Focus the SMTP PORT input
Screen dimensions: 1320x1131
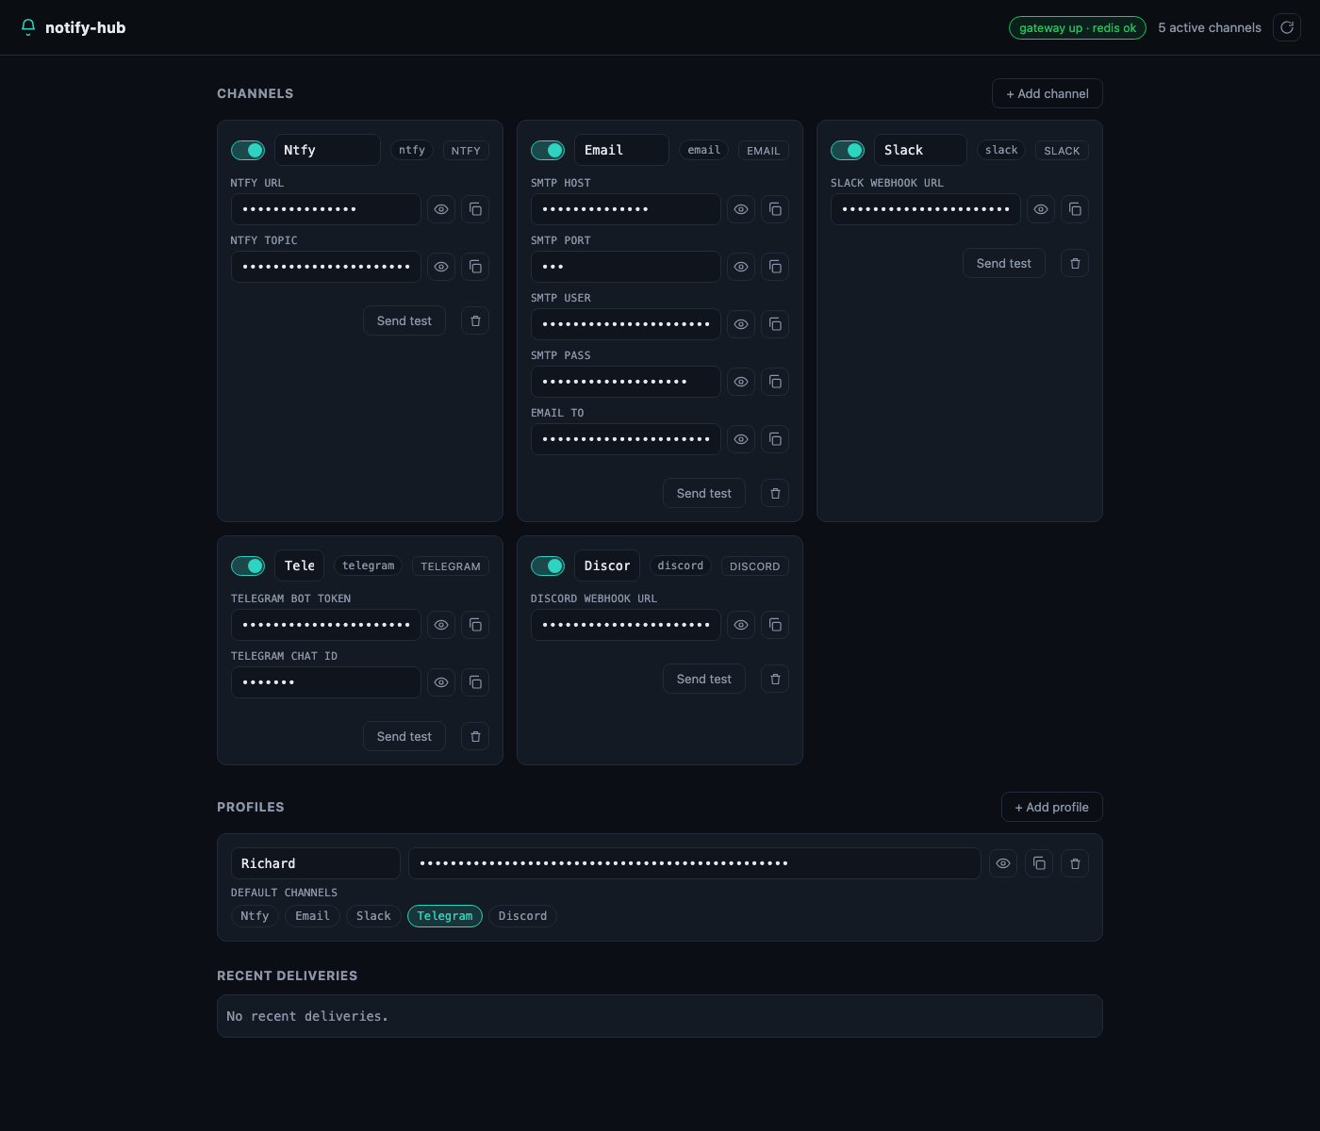tap(626, 267)
